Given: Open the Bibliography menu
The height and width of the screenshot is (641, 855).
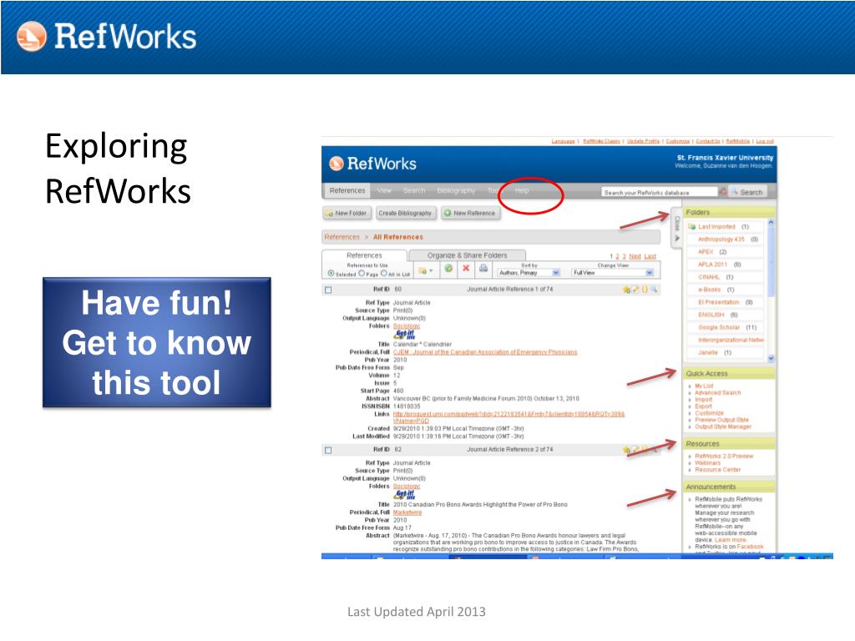Looking at the screenshot, I should click(x=456, y=190).
